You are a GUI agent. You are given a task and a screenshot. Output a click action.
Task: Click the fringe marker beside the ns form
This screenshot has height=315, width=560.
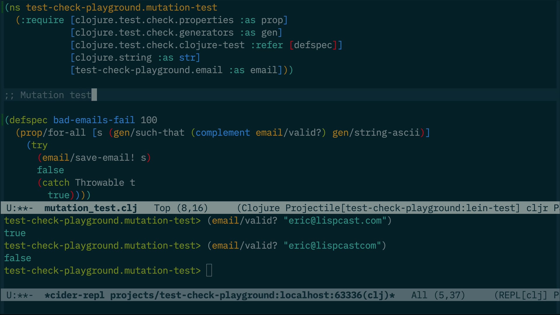point(2,7)
